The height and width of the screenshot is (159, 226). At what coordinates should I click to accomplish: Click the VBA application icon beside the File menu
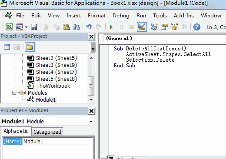[9, 15]
